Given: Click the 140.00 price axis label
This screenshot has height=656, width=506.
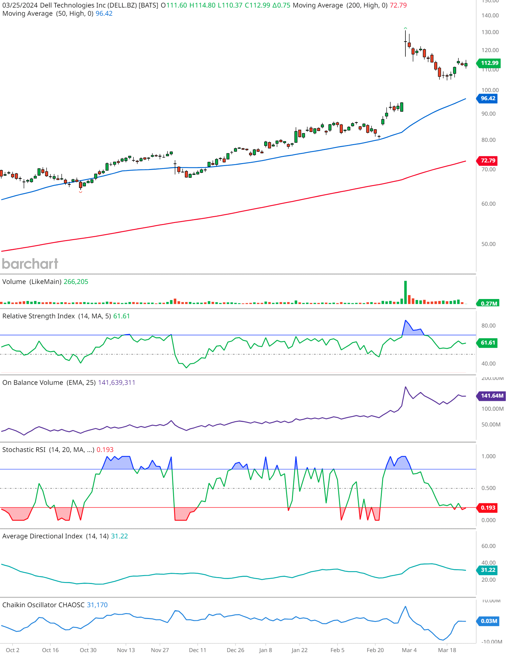Looking at the screenshot, I should (490, 15).
